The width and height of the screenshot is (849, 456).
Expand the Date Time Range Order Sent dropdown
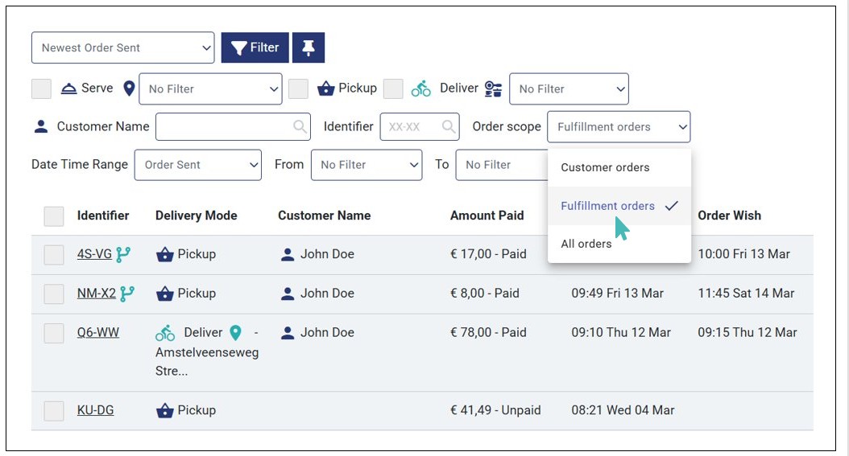(198, 165)
